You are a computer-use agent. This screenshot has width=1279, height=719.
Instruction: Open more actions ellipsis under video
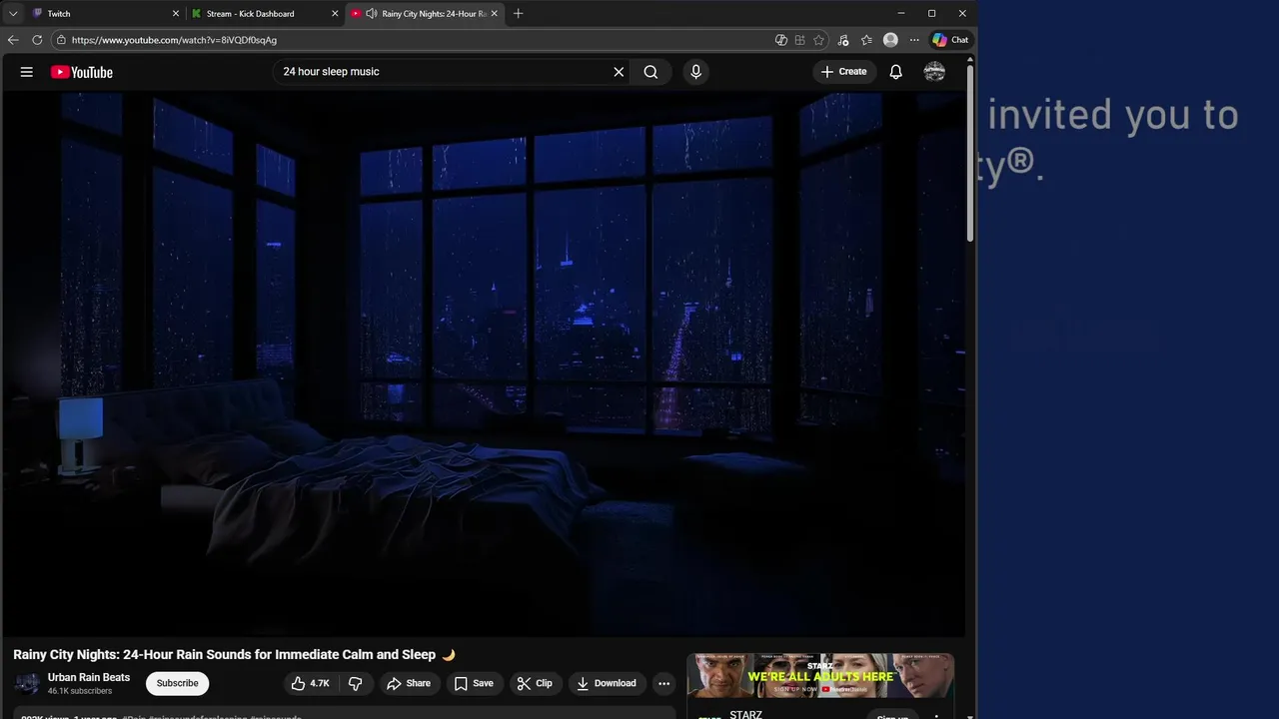click(x=663, y=683)
